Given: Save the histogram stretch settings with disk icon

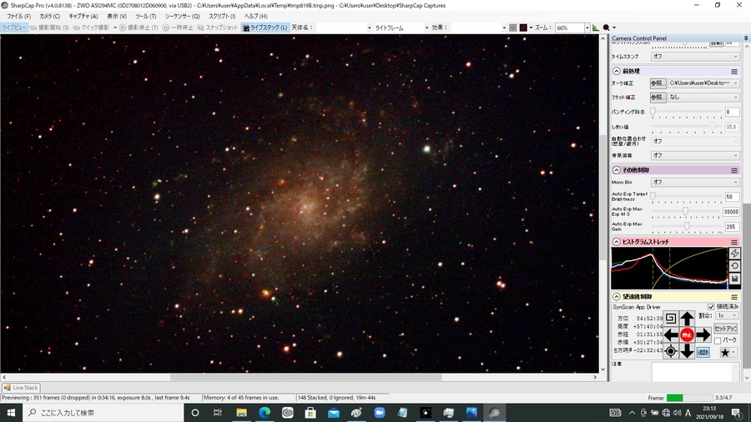Looking at the screenshot, I should 734,279.
